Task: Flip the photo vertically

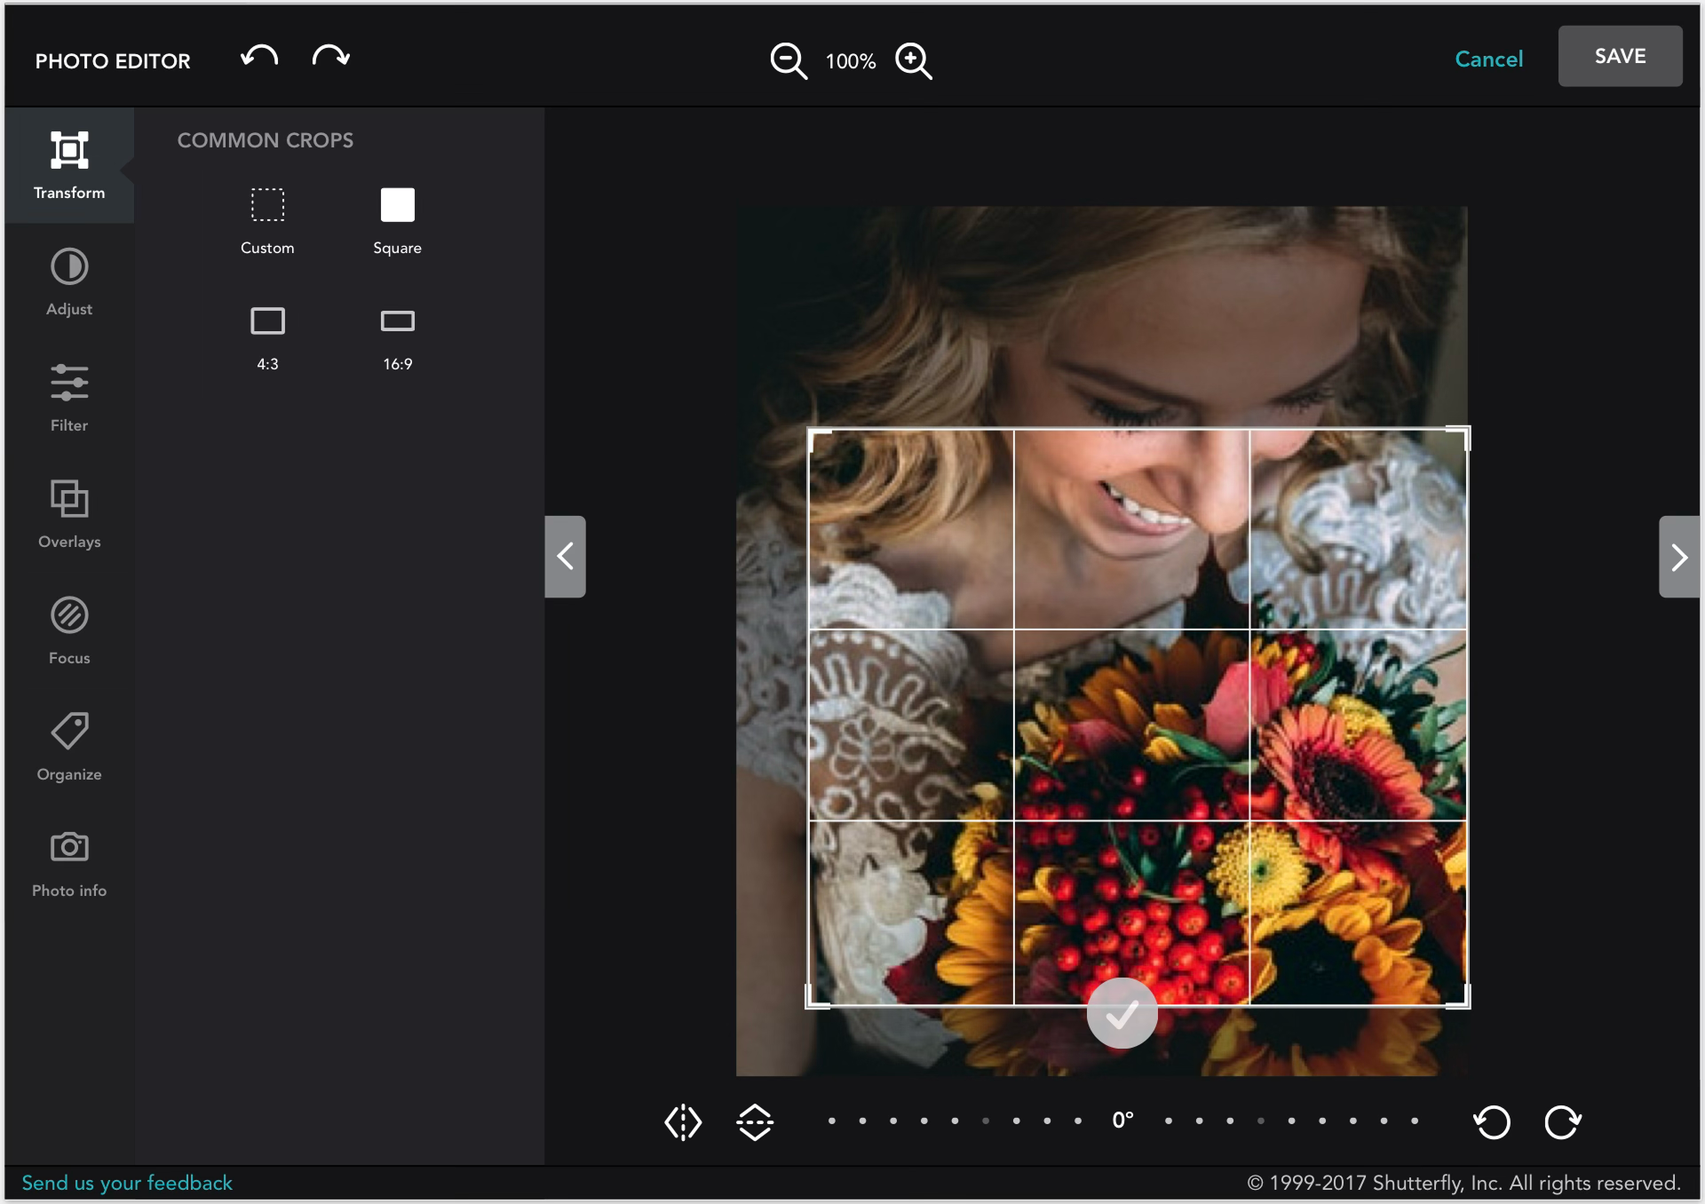Action: [755, 1121]
